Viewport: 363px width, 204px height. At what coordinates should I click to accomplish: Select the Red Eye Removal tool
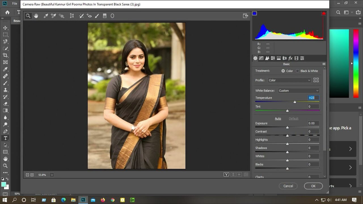[x=89, y=16]
